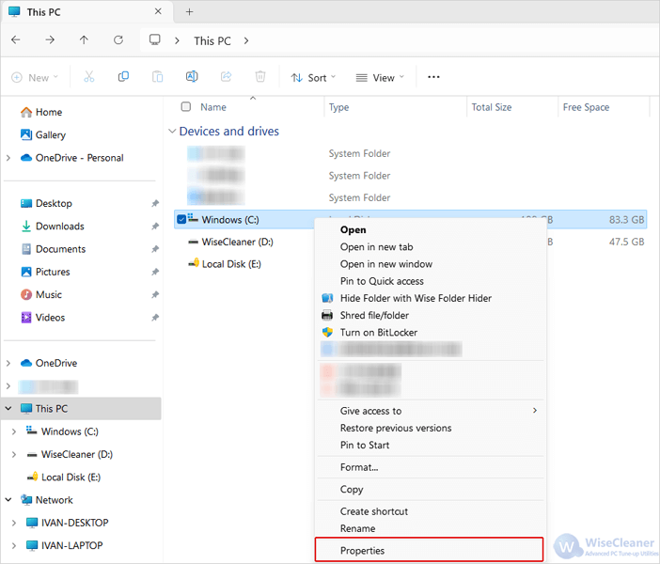660x564 pixels.
Task: Toggle the select-all checkbox beside Name
Action: [x=185, y=107]
